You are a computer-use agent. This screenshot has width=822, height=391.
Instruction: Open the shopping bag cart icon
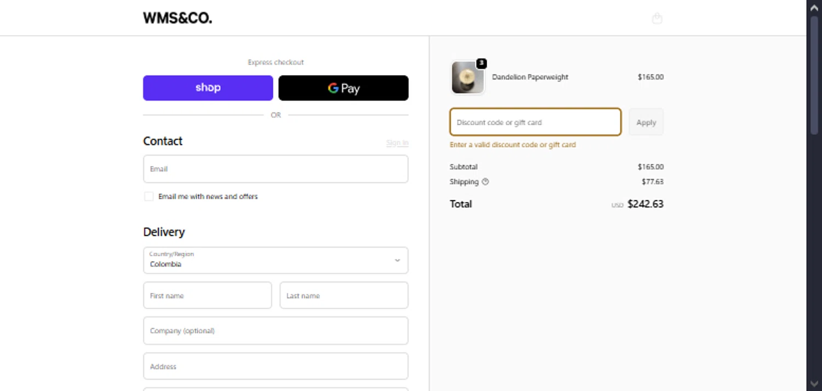tap(657, 19)
